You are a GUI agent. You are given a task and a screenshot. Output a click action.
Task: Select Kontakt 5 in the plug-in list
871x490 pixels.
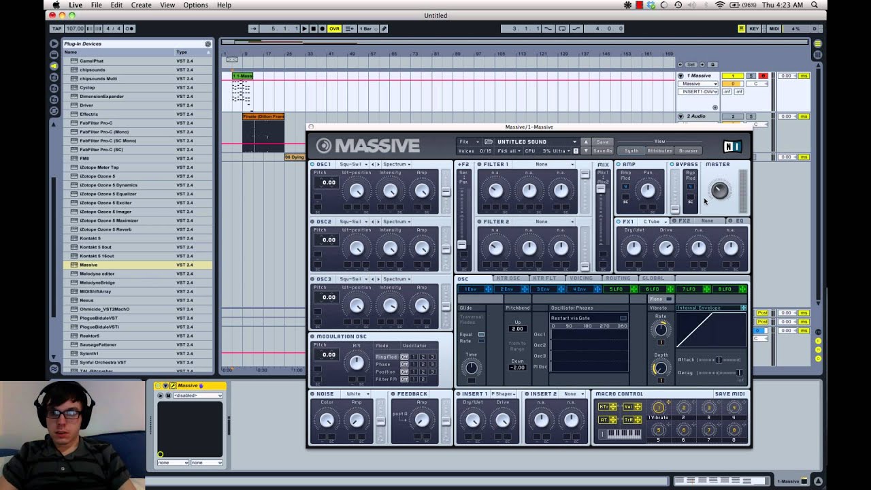pos(137,238)
